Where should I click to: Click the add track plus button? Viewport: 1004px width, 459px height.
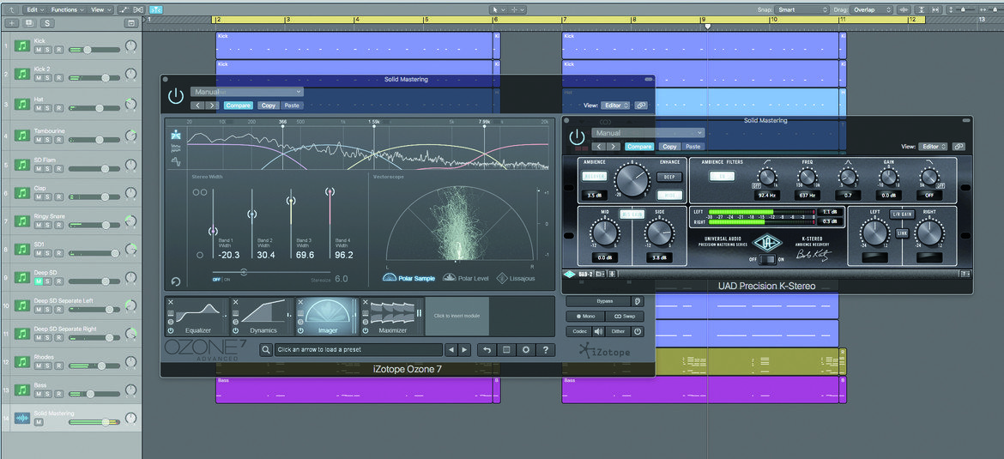(x=11, y=23)
